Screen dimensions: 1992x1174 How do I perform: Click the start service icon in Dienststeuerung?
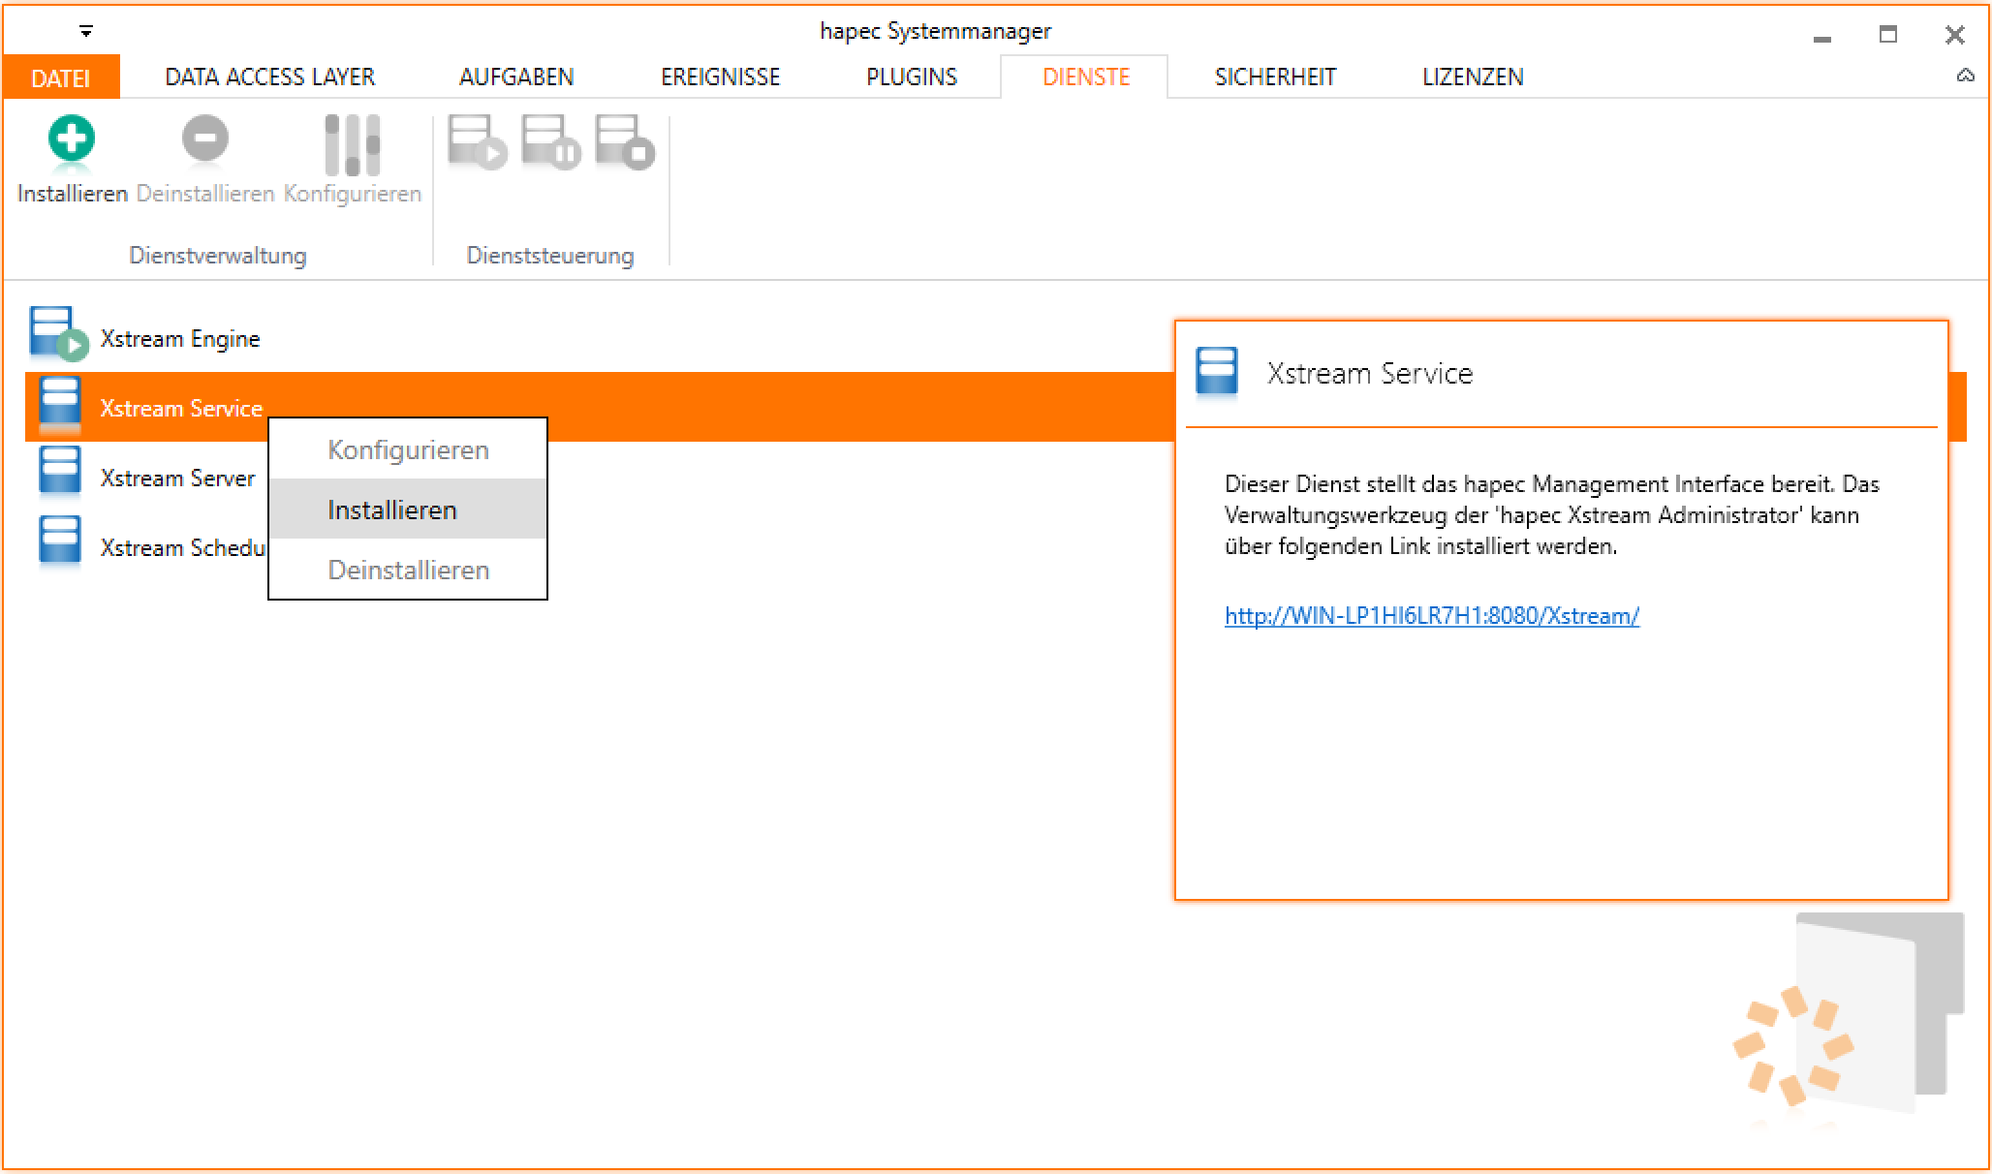477,141
